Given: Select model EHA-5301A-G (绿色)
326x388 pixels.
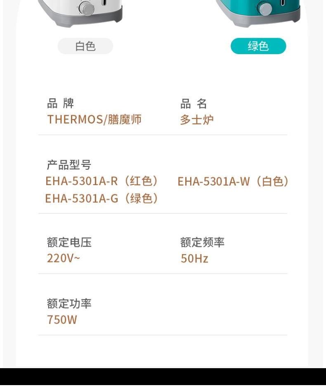Looking at the screenshot, I should point(102,198).
